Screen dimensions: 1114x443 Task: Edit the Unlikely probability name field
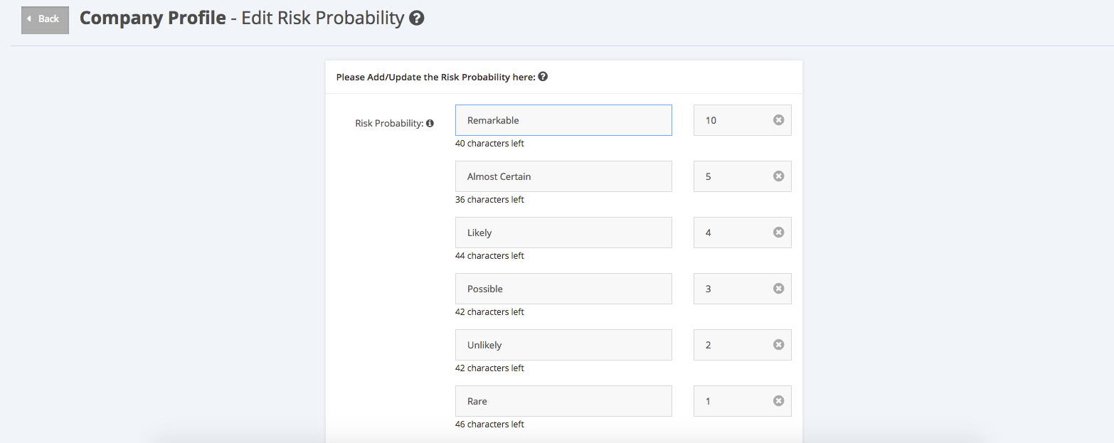coord(563,345)
